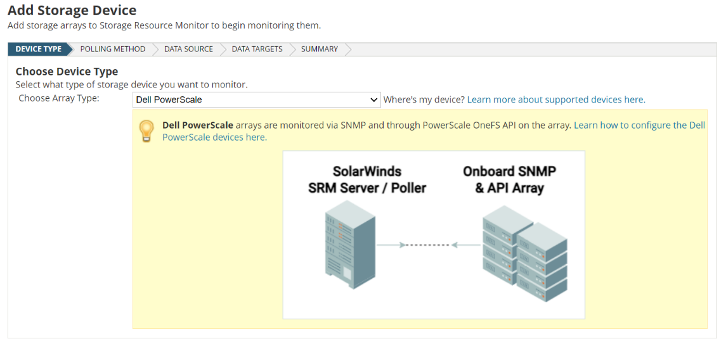
Task: Click 'Onboard SNMP & API Array' caption
Action: [x=509, y=179]
